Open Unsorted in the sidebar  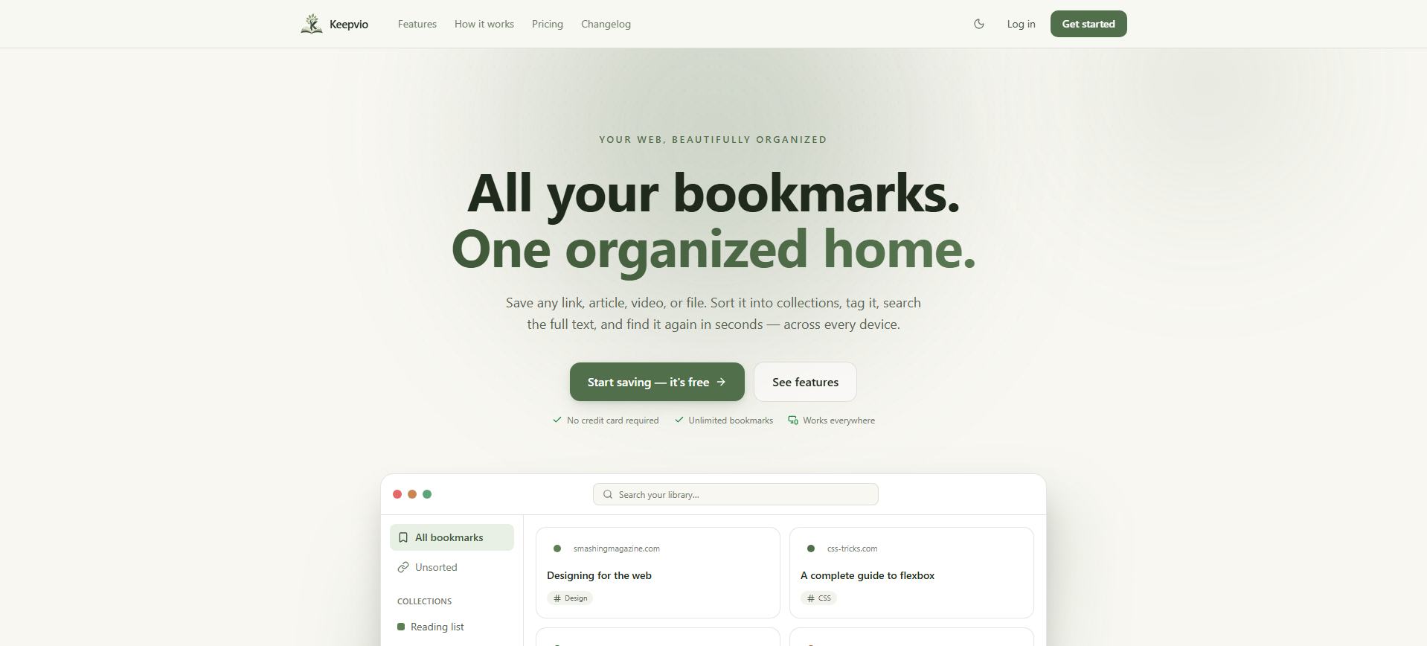coord(452,567)
